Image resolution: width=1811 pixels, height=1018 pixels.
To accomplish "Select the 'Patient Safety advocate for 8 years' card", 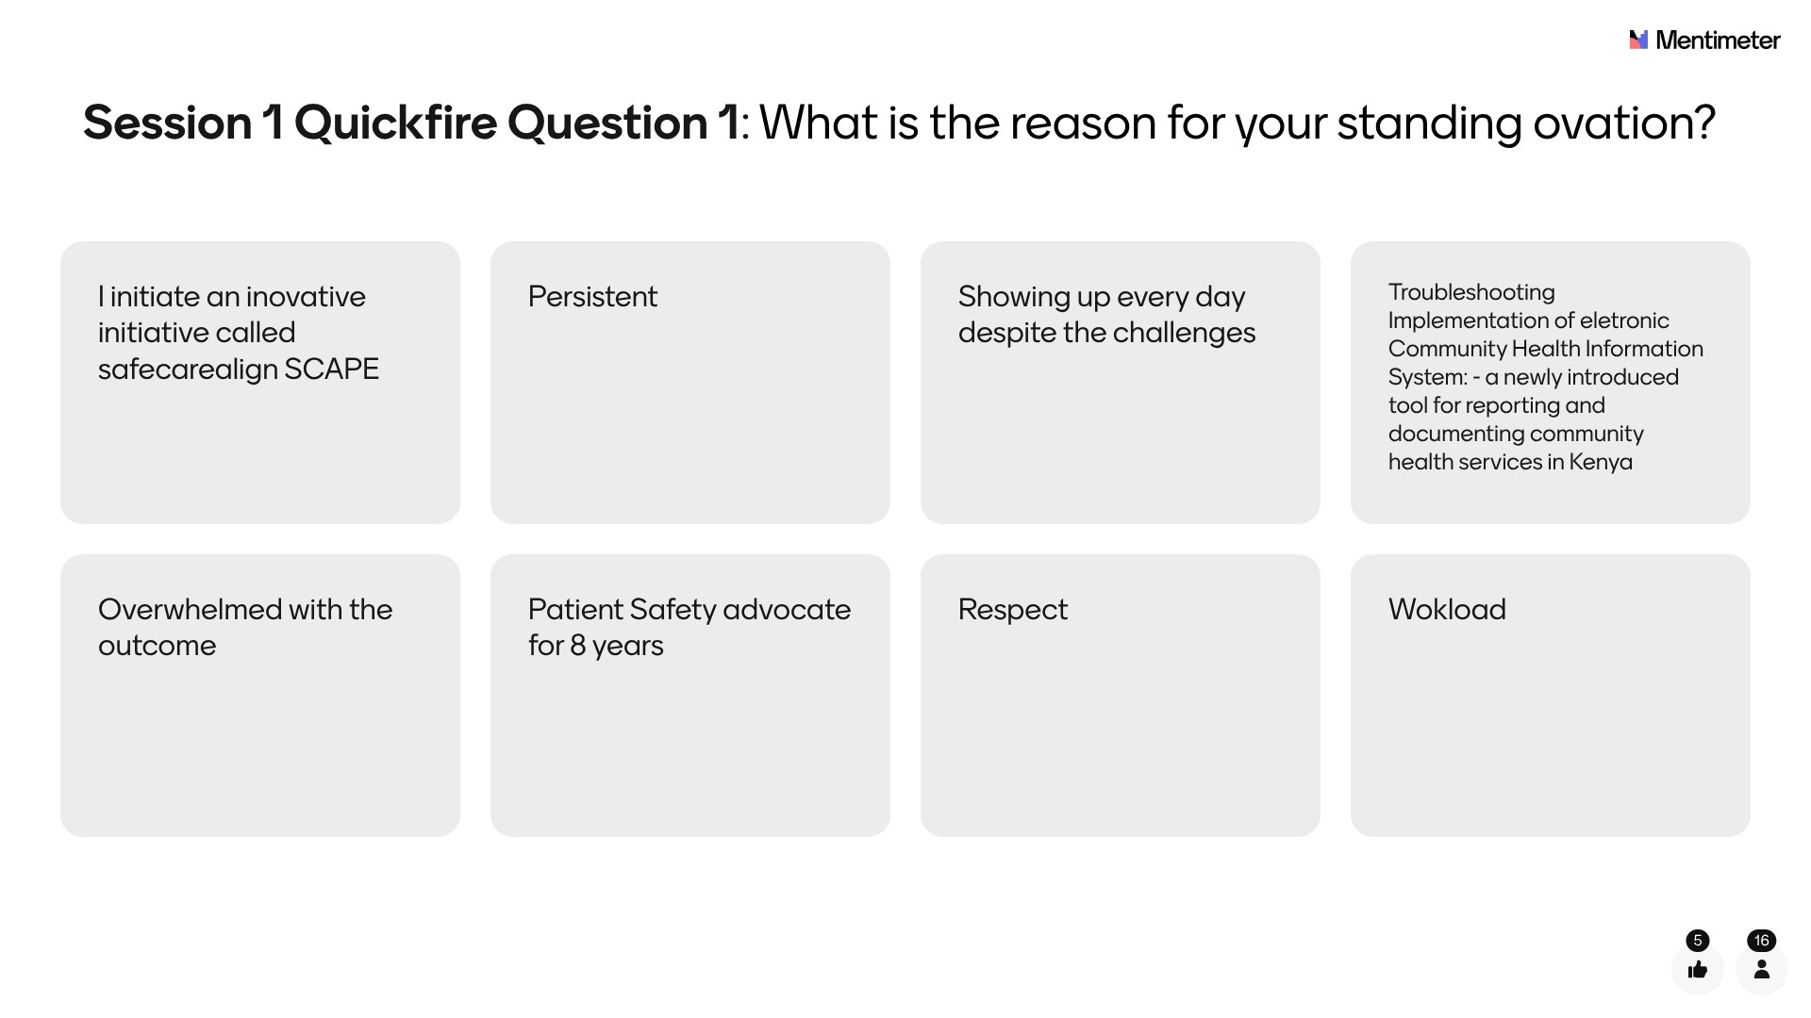I will [x=690, y=695].
